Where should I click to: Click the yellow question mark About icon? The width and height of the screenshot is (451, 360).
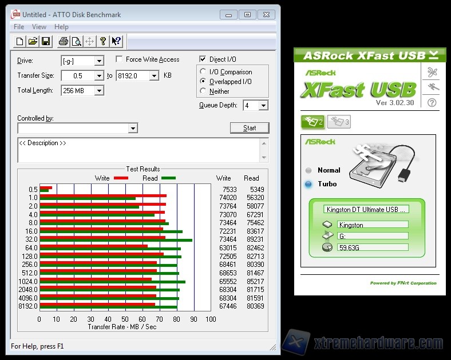103,41
